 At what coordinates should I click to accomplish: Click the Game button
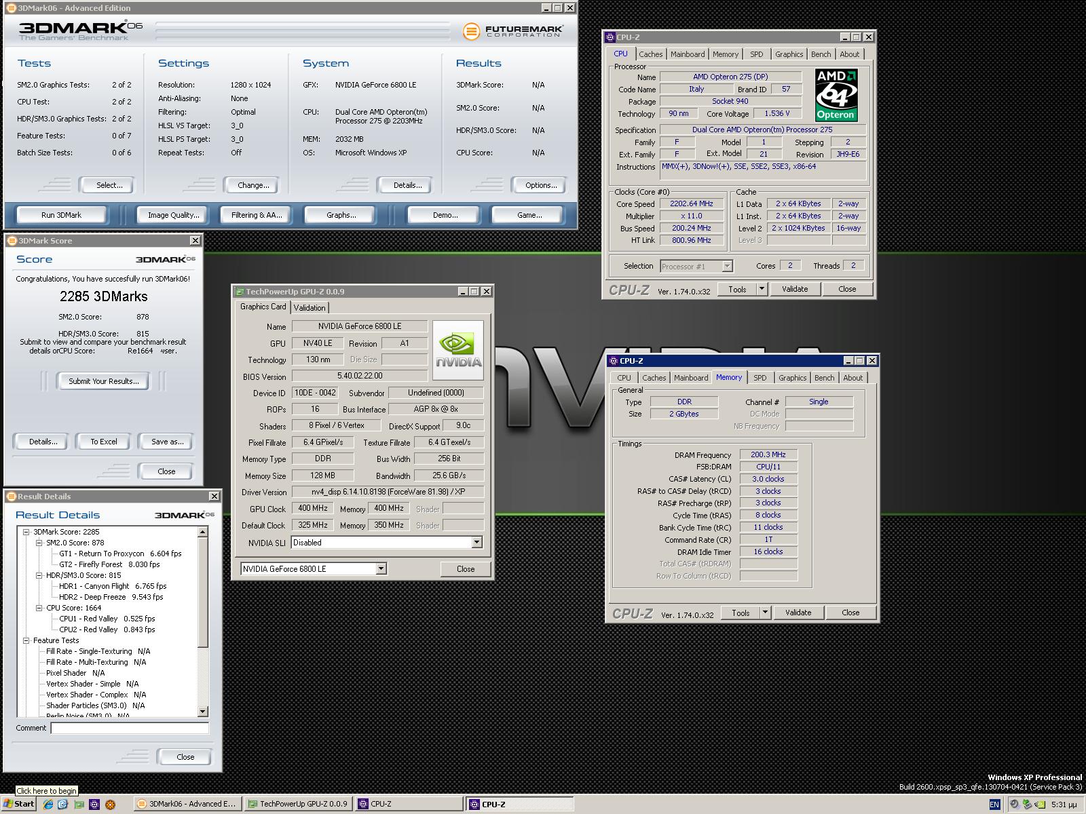[x=529, y=215]
